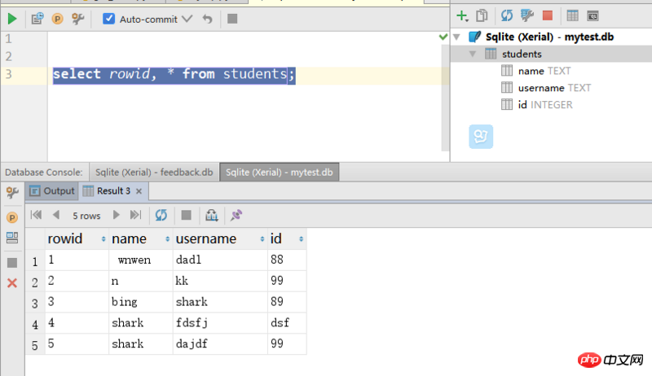Run the query with the green Execute button

[x=12, y=18]
